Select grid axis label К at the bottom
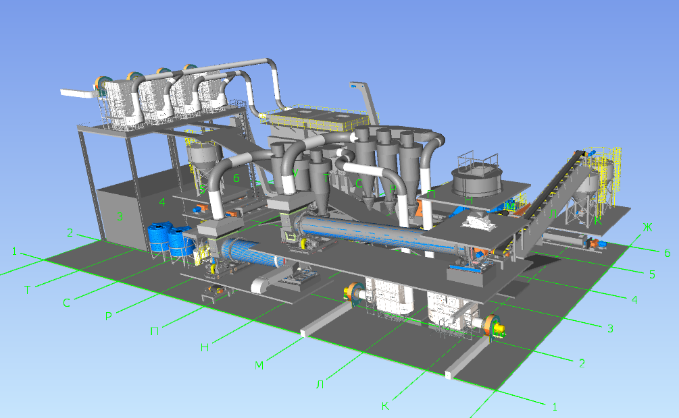Screen dimensions: 679x418 point(384,406)
